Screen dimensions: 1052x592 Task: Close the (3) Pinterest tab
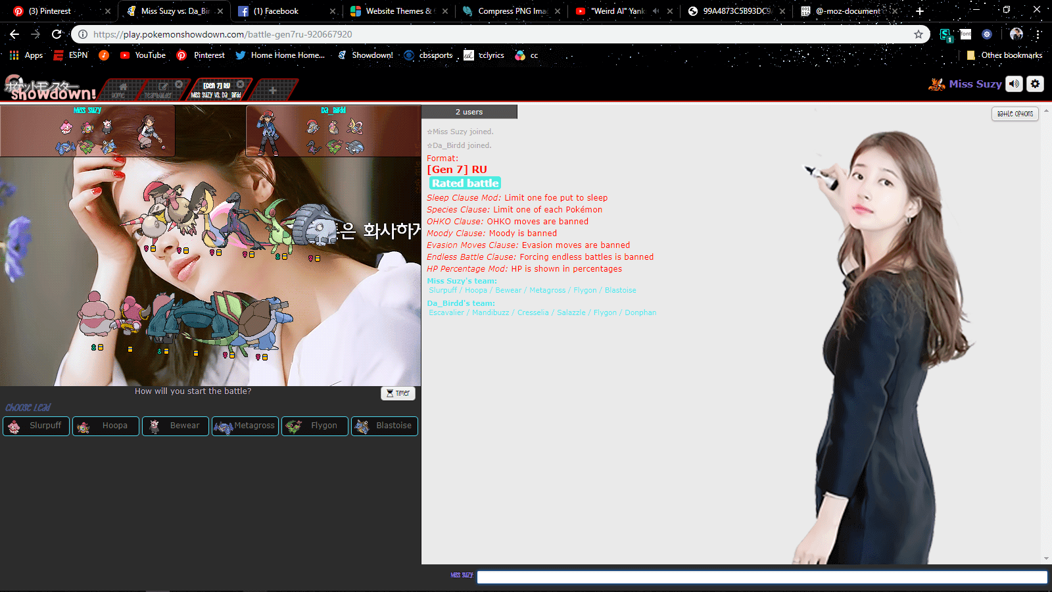tap(108, 11)
